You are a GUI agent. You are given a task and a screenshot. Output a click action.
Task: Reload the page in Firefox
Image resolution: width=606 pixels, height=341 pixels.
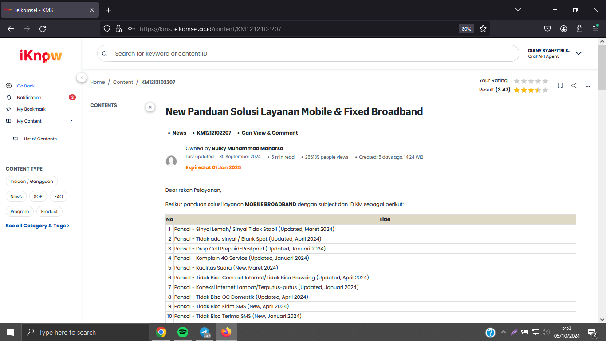(43, 29)
